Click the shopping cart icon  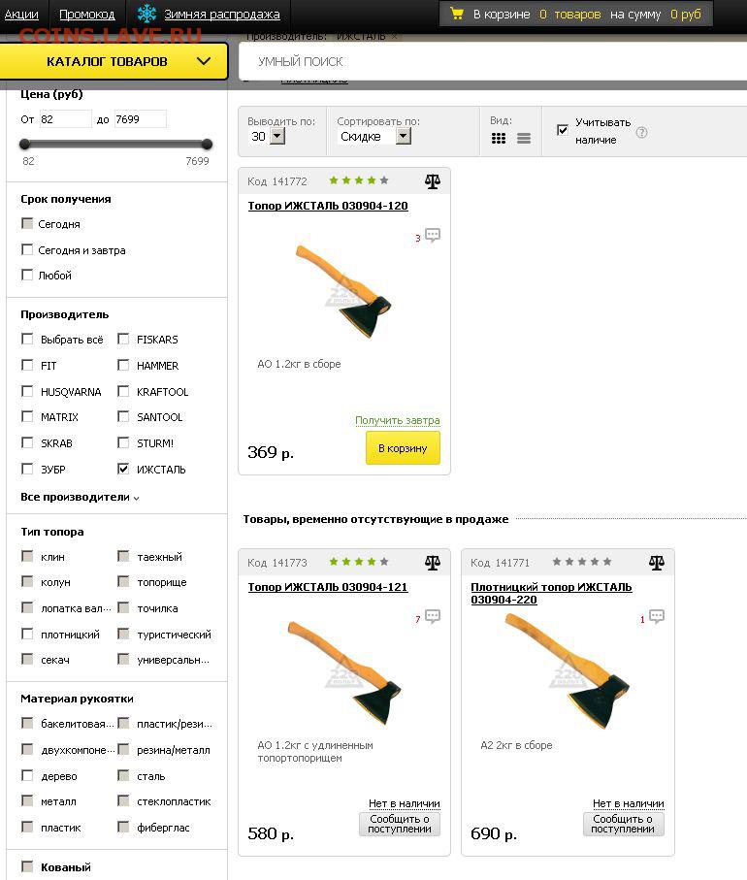(457, 14)
